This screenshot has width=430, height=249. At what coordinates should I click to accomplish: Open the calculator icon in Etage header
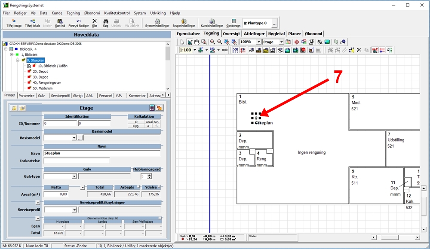(152, 108)
